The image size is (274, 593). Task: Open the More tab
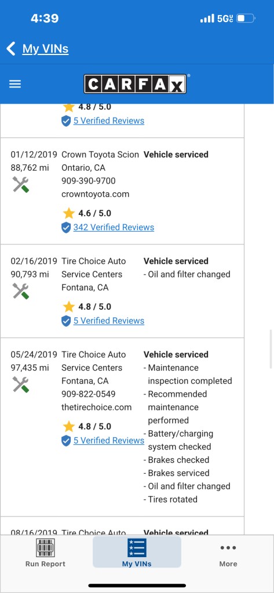[228, 555]
